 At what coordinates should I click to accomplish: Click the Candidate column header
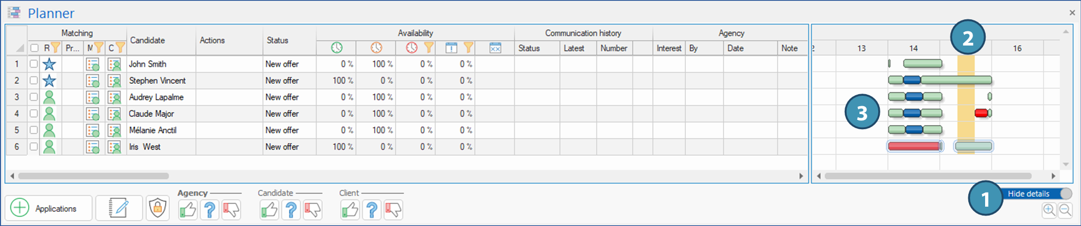click(147, 40)
